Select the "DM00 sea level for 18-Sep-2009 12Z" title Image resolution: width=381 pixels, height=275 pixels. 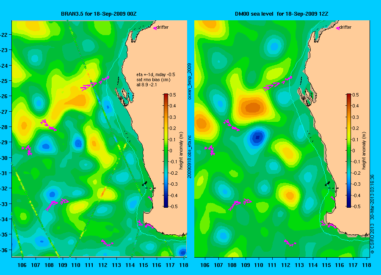pos(282,14)
